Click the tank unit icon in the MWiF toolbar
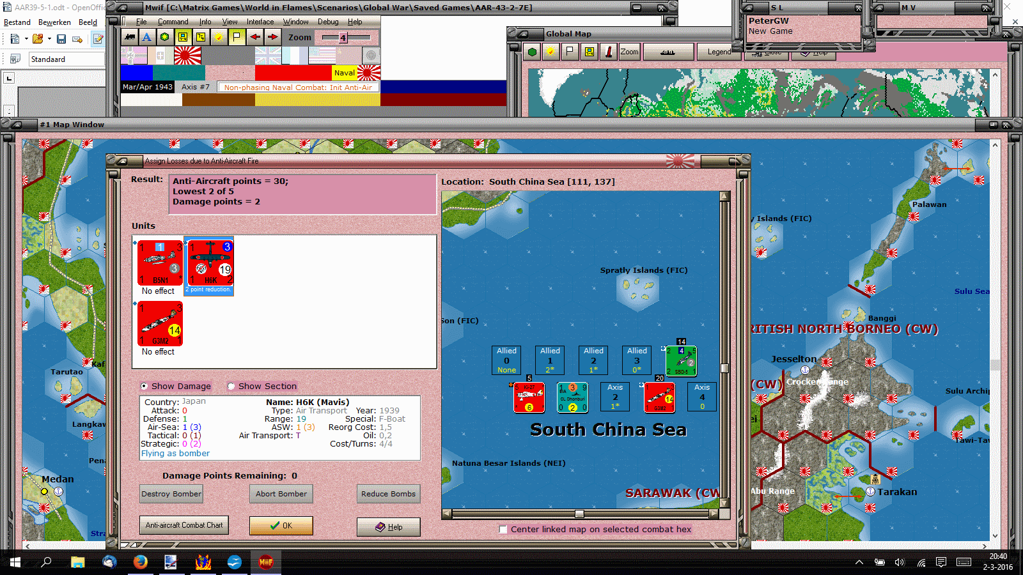Image resolution: width=1023 pixels, height=575 pixels. click(x=130, y=37)
